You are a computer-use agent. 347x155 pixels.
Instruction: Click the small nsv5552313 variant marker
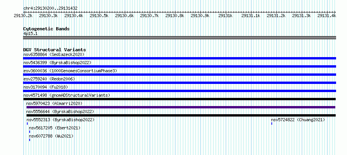(27, 124)
